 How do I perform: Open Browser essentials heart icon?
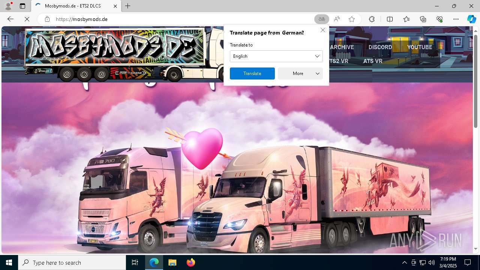tap(439, 19)
